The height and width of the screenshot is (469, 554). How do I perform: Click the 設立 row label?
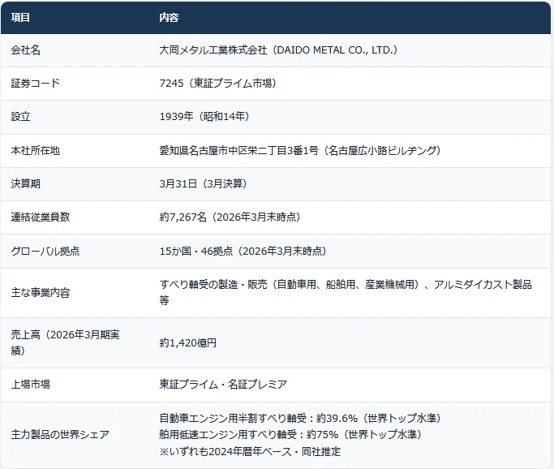click(x=20, y=117)
